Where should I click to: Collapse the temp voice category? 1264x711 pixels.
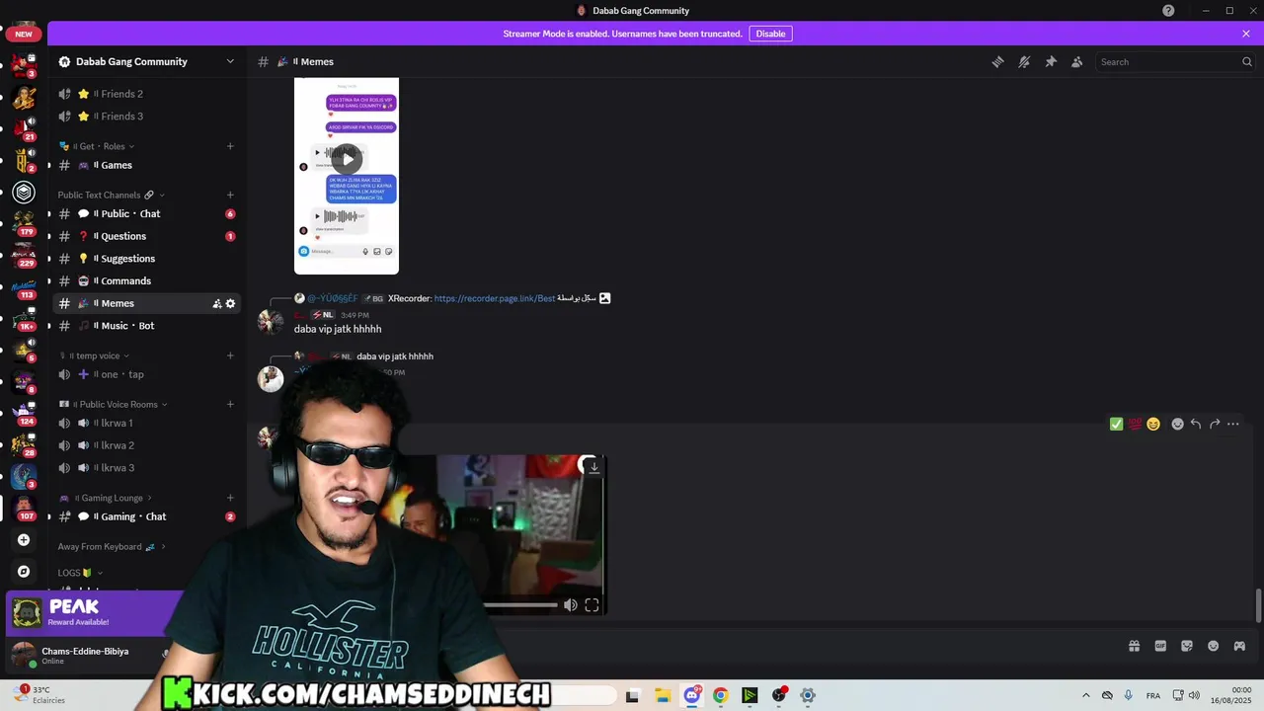click(x=94, y=355)
